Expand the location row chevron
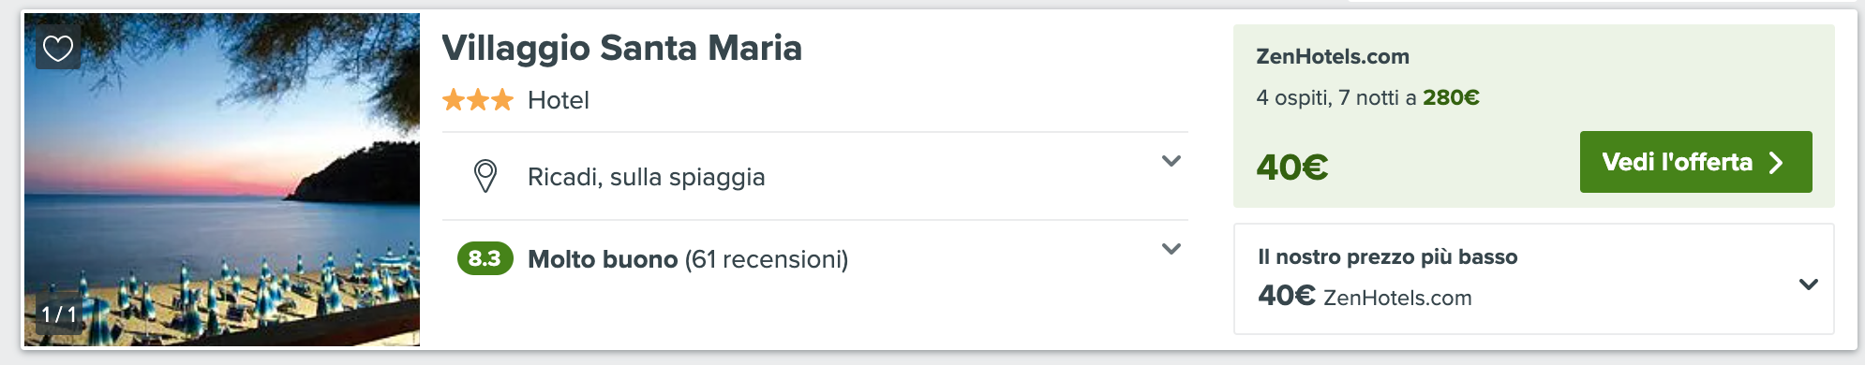 coord(1171,161)
